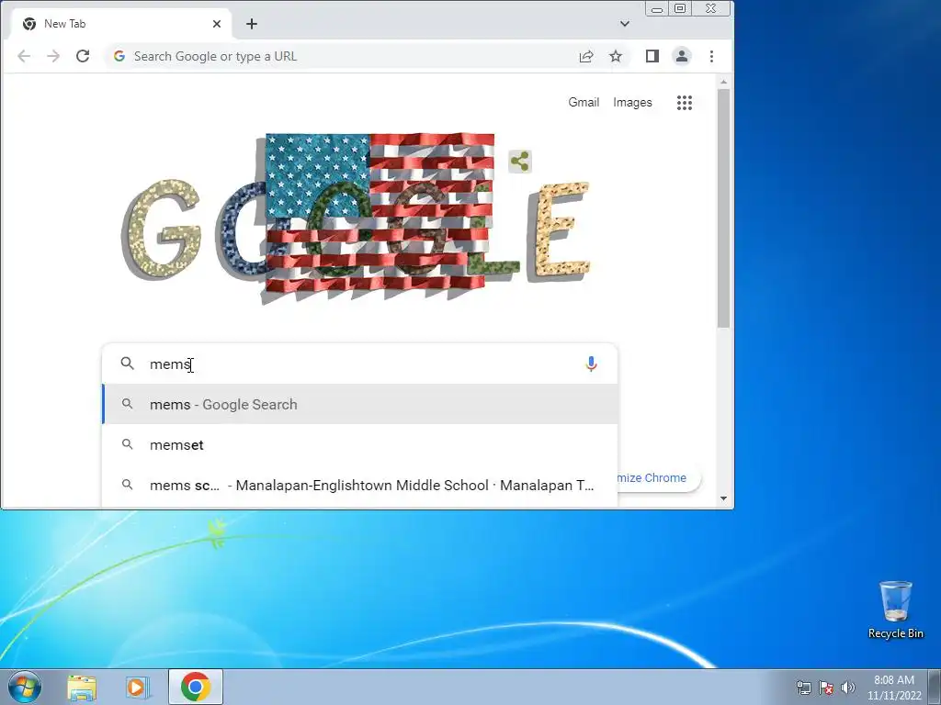The height and width of the screenshot is (705, 941).
Task: Select the Recycle Bin desktop icon
Action: 896,610
